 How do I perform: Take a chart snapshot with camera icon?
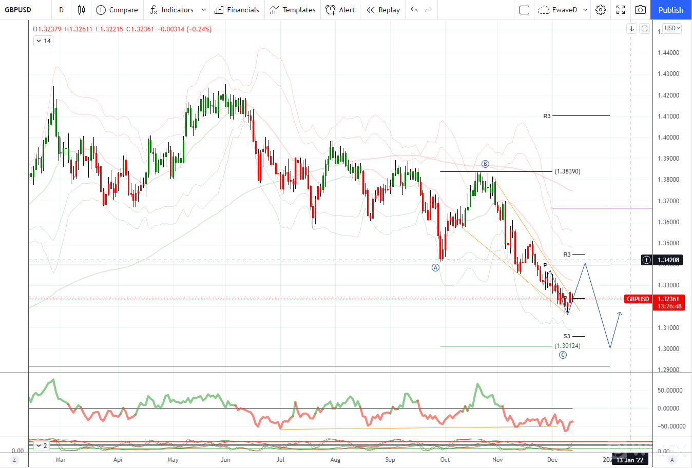click(640, 10)
